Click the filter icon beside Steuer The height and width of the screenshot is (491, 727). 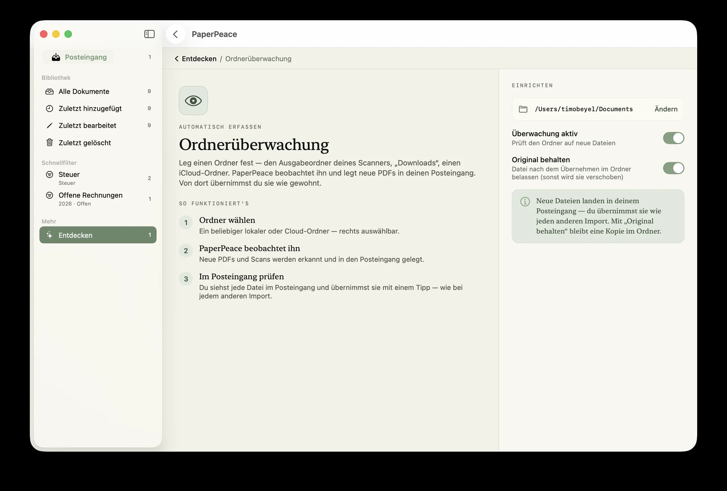click(49, 175)
